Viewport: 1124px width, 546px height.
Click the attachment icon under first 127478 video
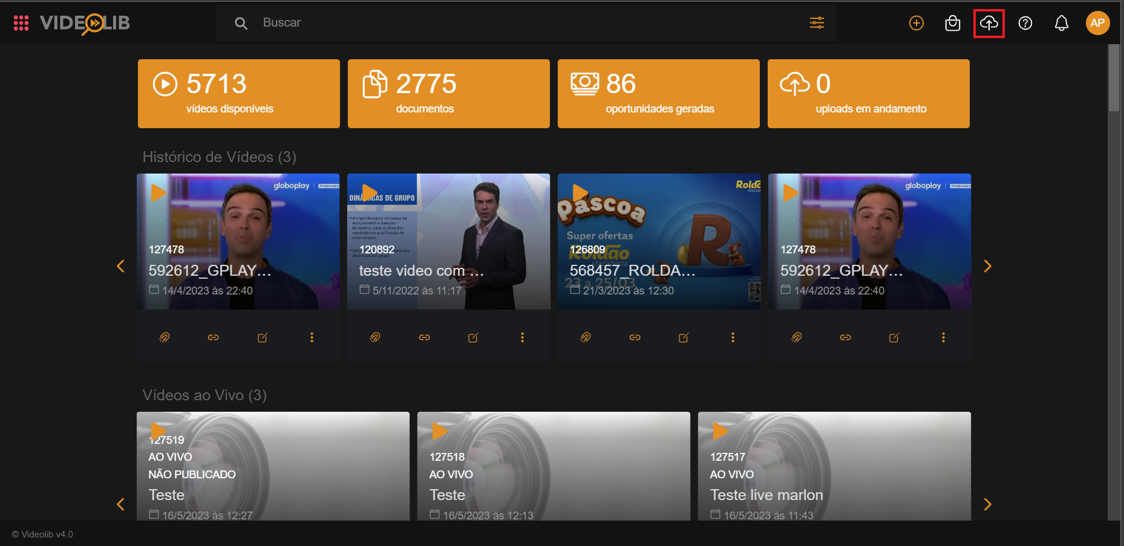click(x=164, y=337)
